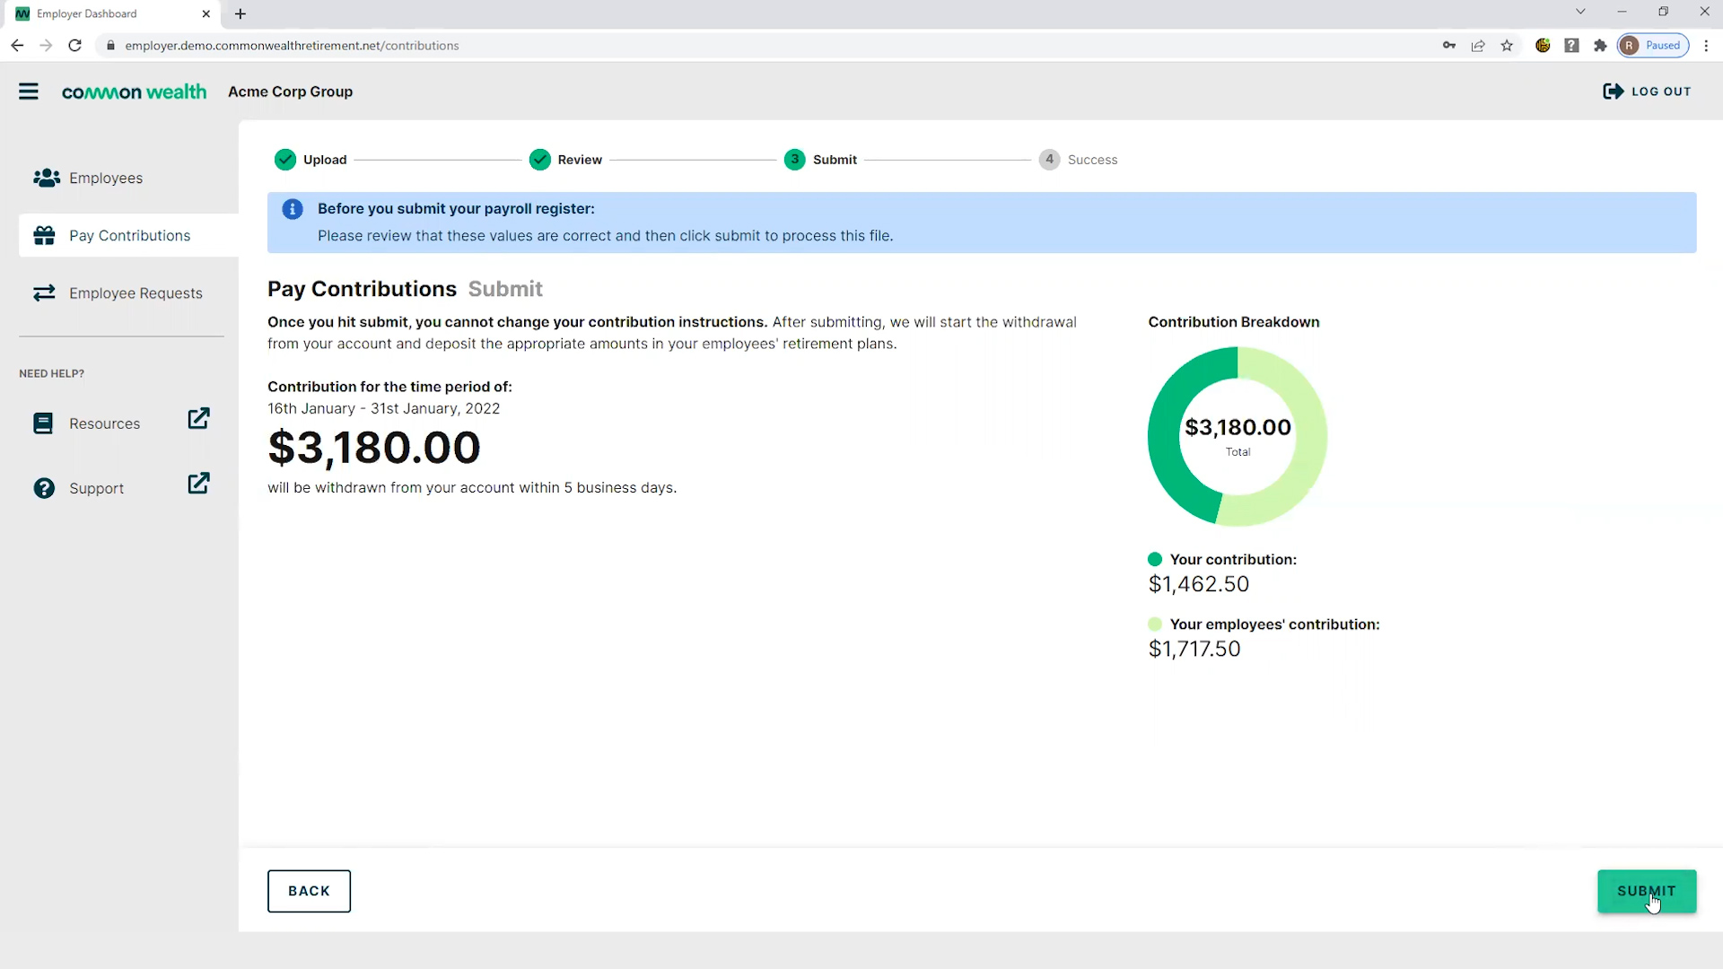This screenshot has height=969, width=1723.
Task: Reload the page
Action: (x=75, y=46)
